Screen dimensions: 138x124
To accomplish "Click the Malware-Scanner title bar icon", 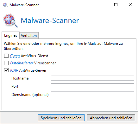I will [x=5, y=5].
